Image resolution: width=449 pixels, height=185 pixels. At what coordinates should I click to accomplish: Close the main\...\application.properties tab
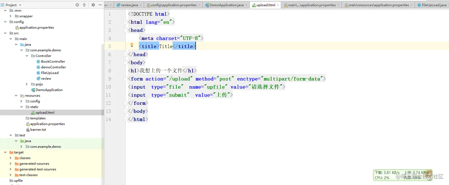339,5
